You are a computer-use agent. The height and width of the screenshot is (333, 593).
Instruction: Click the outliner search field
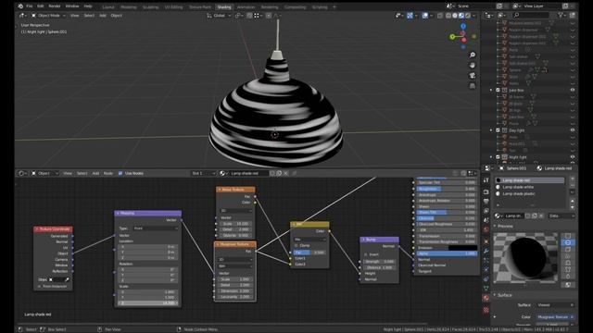tap(531, 15)
